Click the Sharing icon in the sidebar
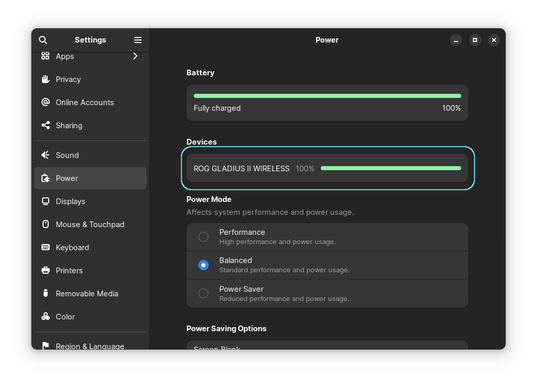 [x=46, y=126]
